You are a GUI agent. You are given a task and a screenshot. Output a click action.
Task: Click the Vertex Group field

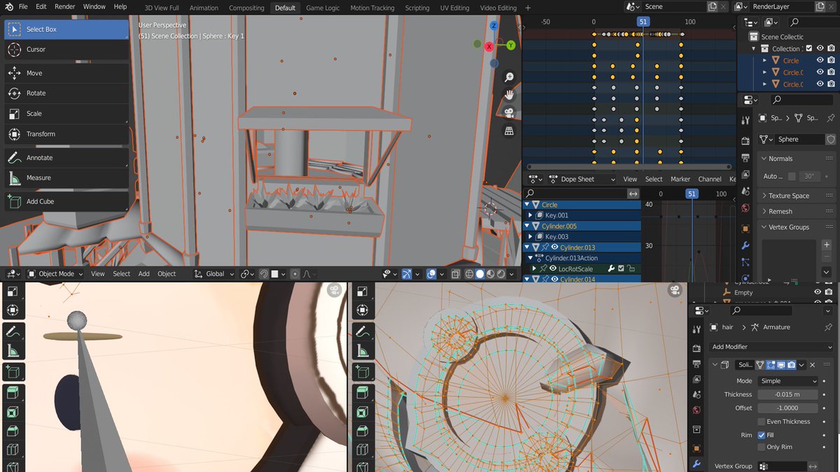(x=782, y=466)
